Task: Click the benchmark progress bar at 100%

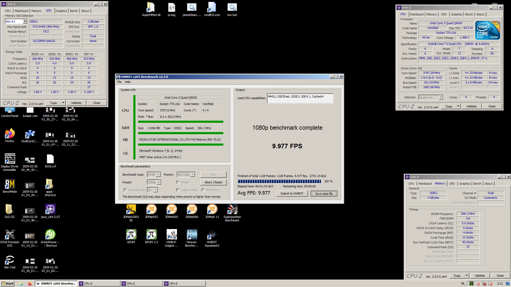Action: tap(279, 182)
